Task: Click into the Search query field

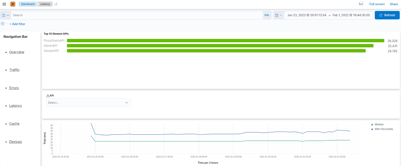Action: tap(137, 15)
